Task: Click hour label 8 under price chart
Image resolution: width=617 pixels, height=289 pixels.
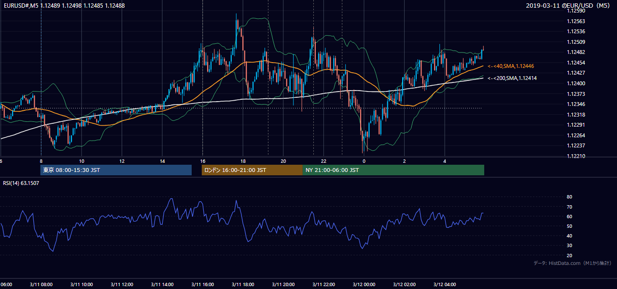Action: [x=41, y=161]
